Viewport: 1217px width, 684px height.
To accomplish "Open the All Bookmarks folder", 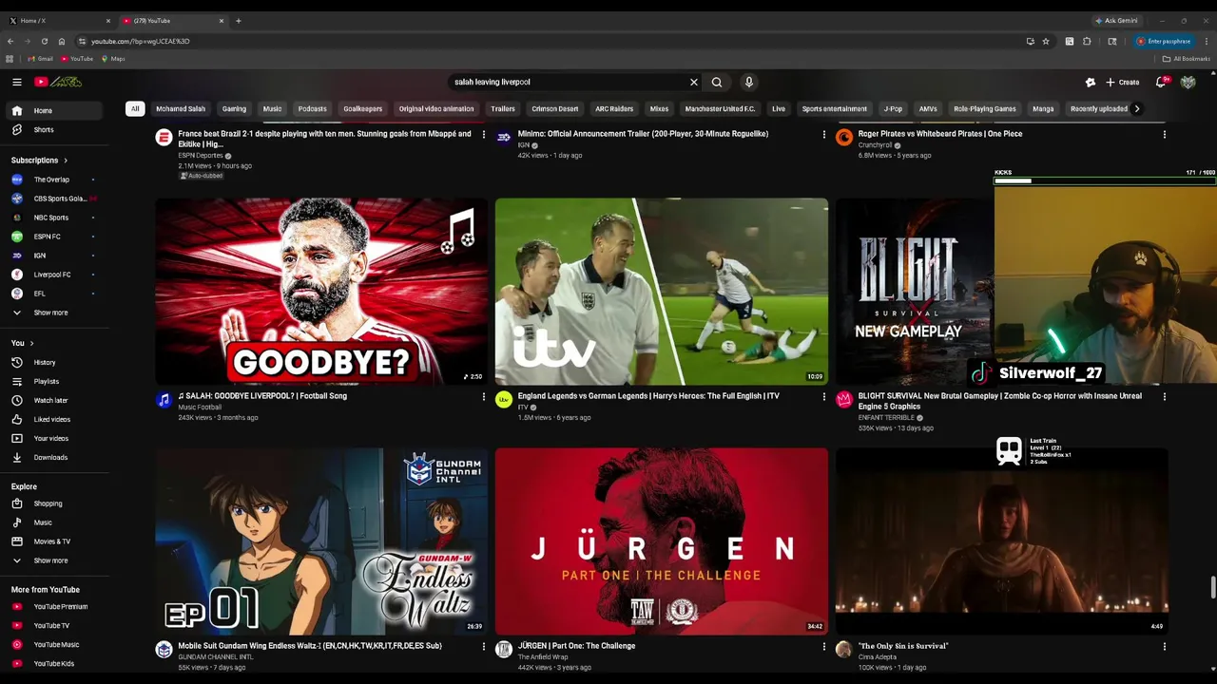I will pyautogui.click(x=1187, y=59).
